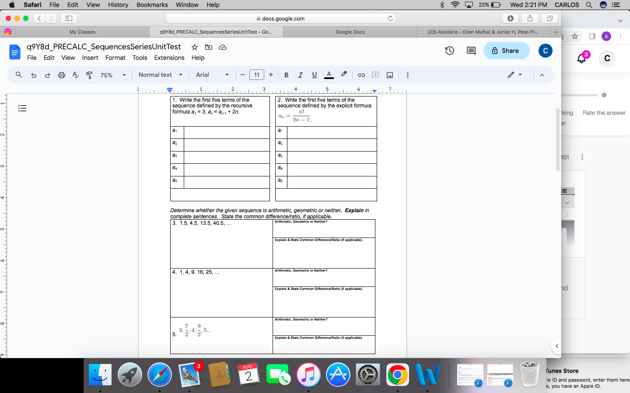Open comment history
The image size is (630, 393).
point(470,51)
